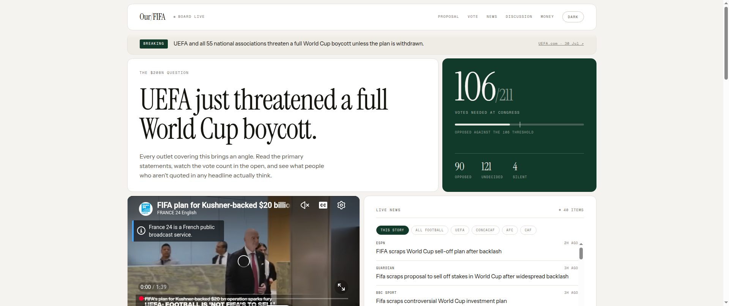This screenshot has height=306, width=729.
Task: Open the Vote nav item
Action: [x=473, y=17]
